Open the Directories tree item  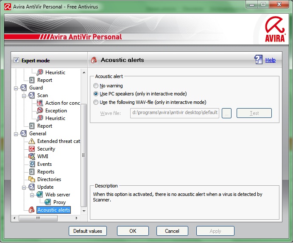tap(49, 179)
